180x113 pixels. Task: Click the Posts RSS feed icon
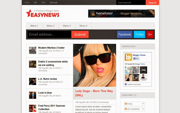(x=126, y=104)
